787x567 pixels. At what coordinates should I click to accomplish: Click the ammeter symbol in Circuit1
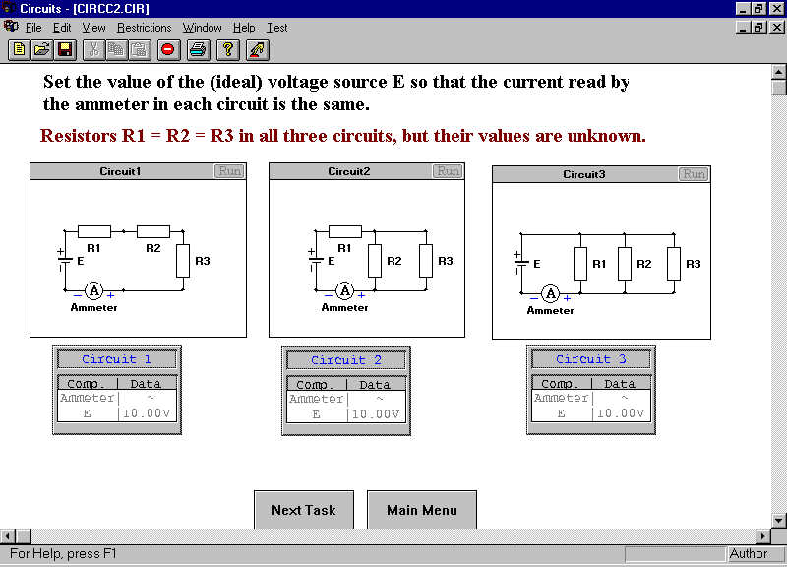coord(93,291)
